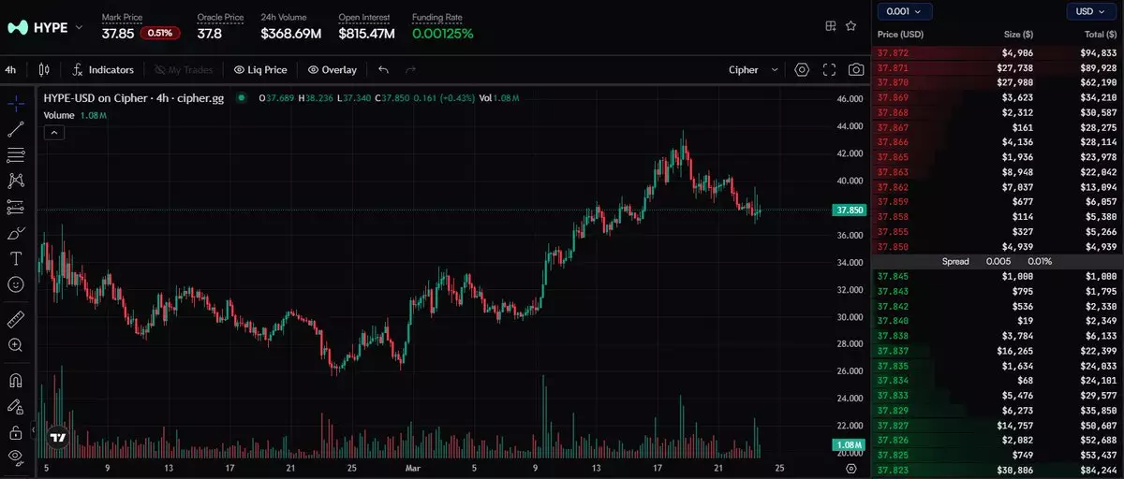Undo the last chart action
This screenshot has width=1124, height=479.
pos(383,69)
